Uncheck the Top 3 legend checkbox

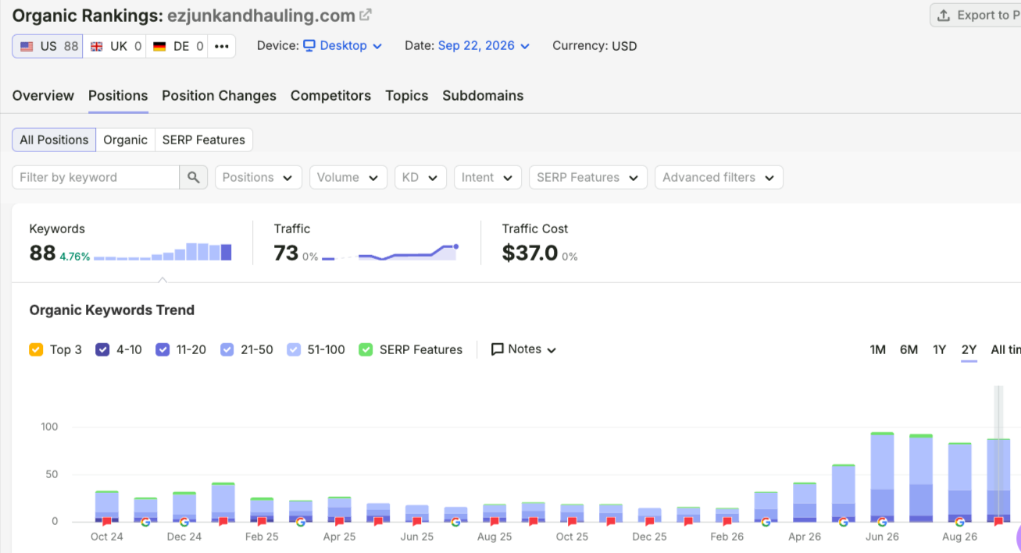[36, 349]
